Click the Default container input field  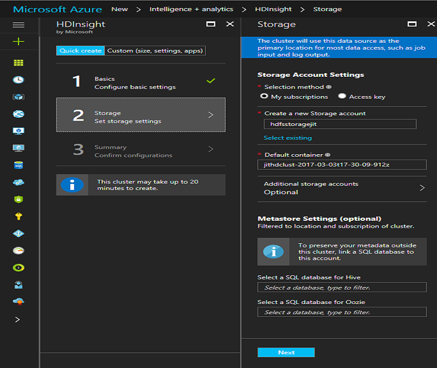point(342,165)
